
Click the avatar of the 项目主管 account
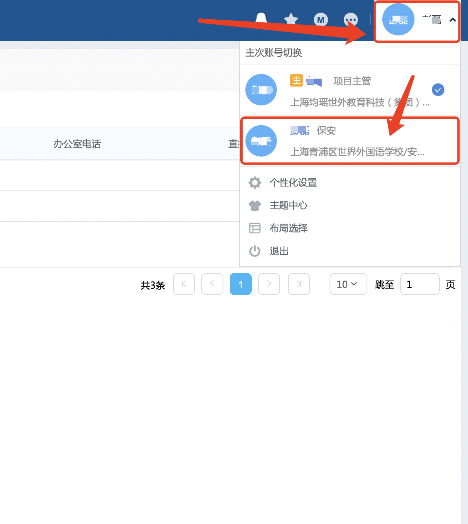[x=261, y=90]
